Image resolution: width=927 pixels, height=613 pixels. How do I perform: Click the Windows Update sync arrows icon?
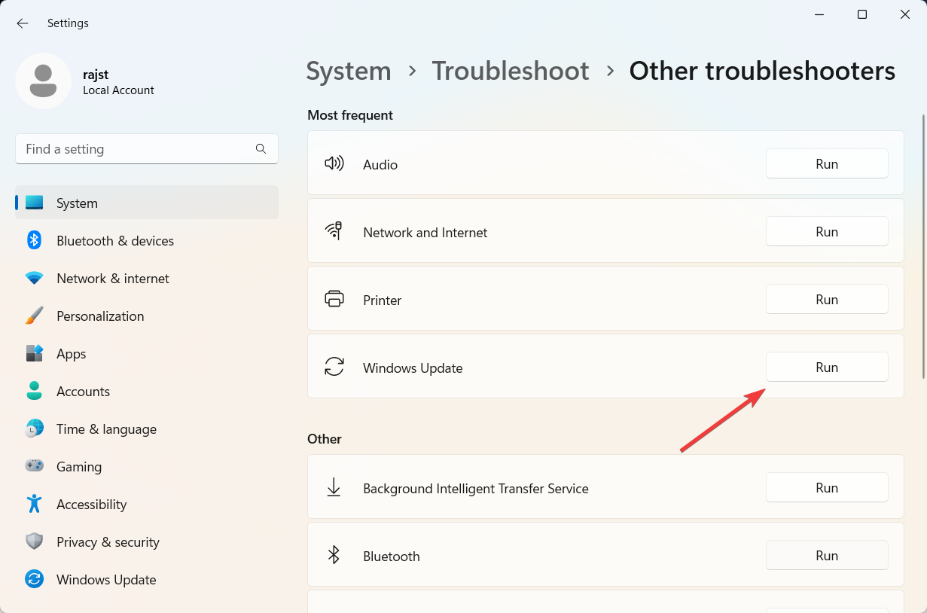[x=334, y=367]
